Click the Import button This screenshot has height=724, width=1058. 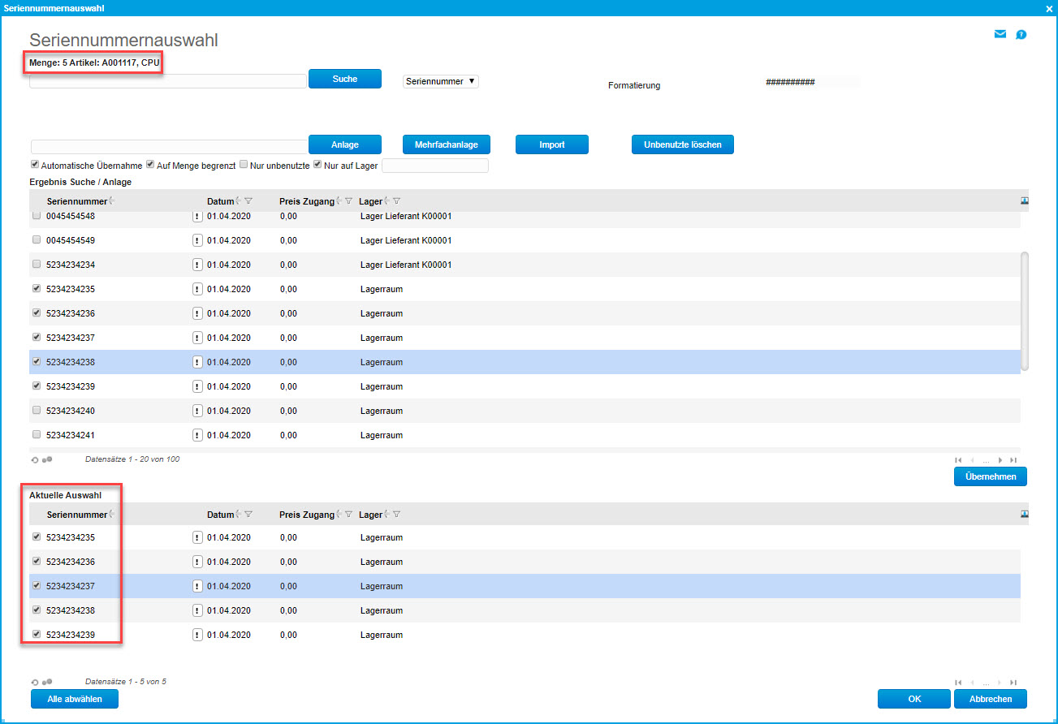[x=552, y=144]
